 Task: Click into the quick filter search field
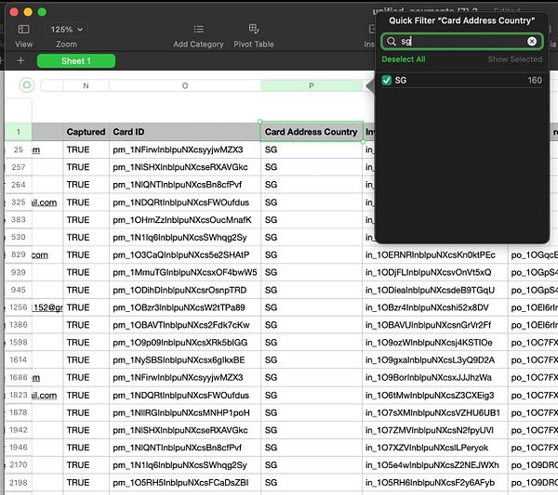click(x=460, y=42)
